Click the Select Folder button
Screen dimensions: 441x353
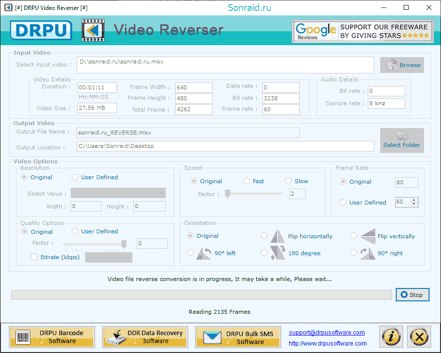click(402, 141)
